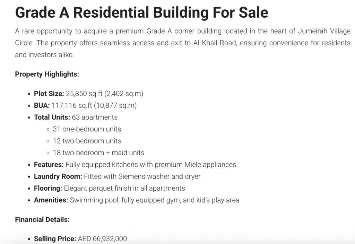The image size is (355, 244).
Task: Click the '117,116 sq.ft (10,877 sq.m)' value
Action: pyautogui.click(x=94, y=105)
